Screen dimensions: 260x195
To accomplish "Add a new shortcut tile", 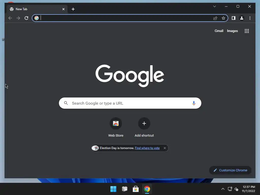I will tap(144, 127).
